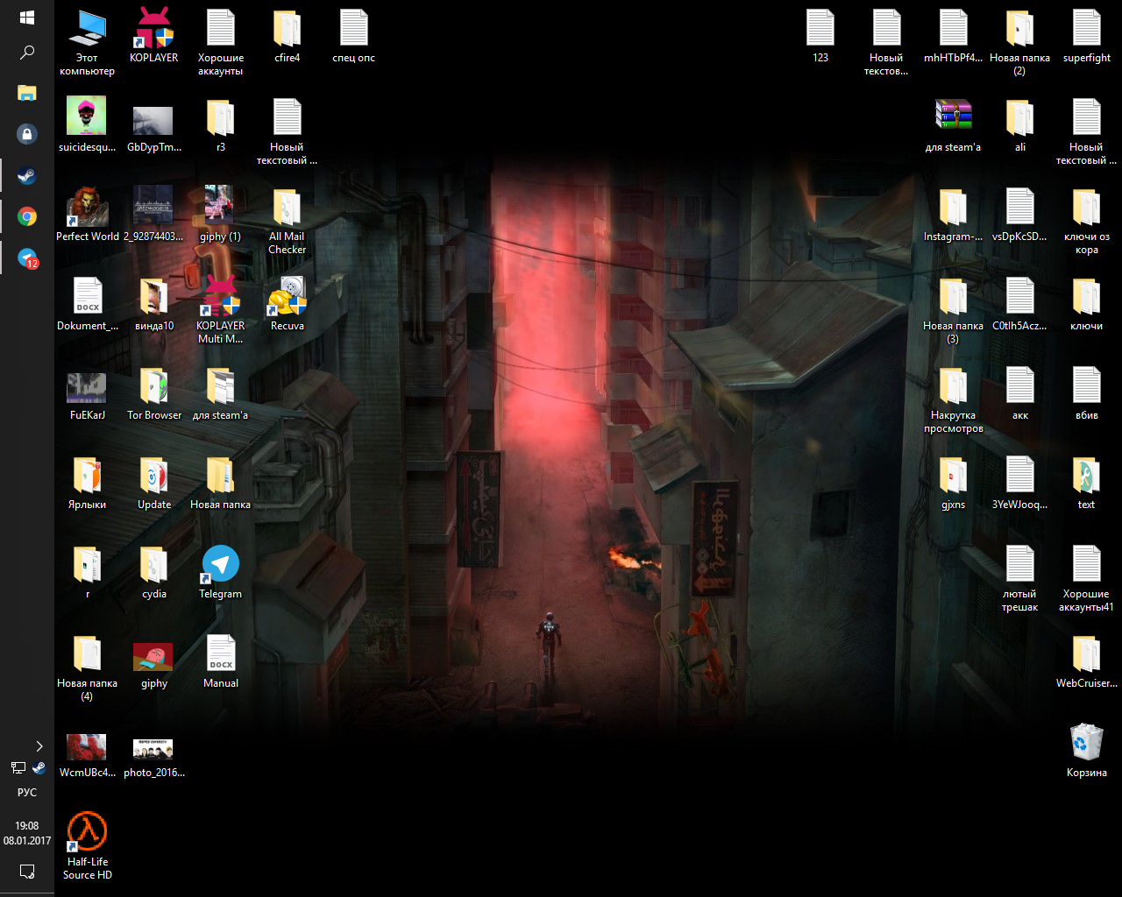
Task: Select the file named 123
Action: pyautogui.click(x=820, y=36)
